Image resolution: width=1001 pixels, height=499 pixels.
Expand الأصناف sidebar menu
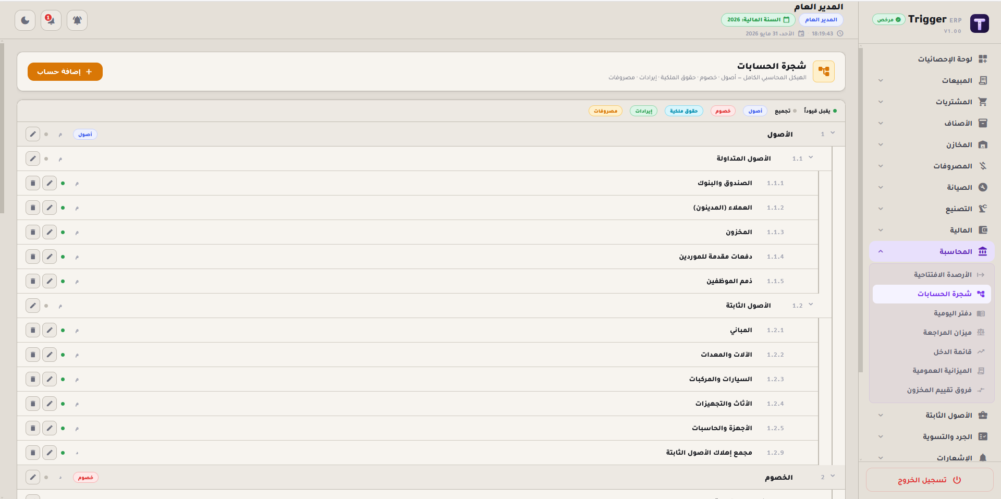tap(932, 123)
